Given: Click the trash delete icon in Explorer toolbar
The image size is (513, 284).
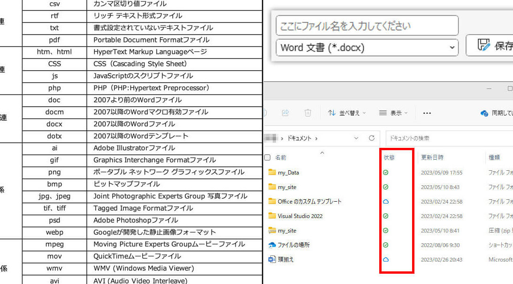Looking at the screenshot, I should [x=307, y=113].
